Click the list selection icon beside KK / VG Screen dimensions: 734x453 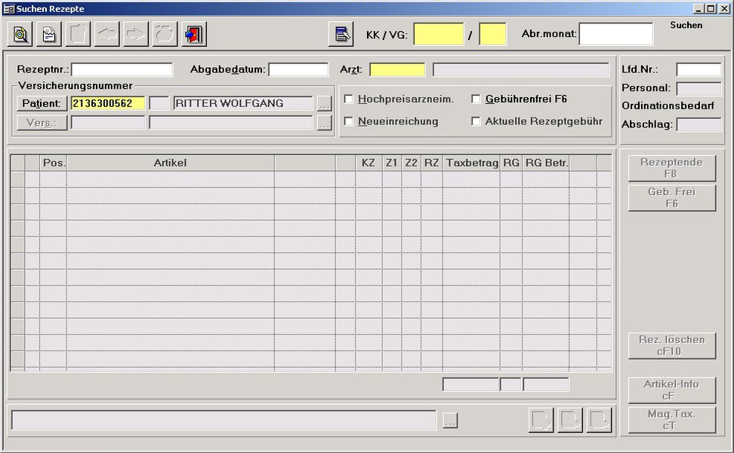pos(341,35)
